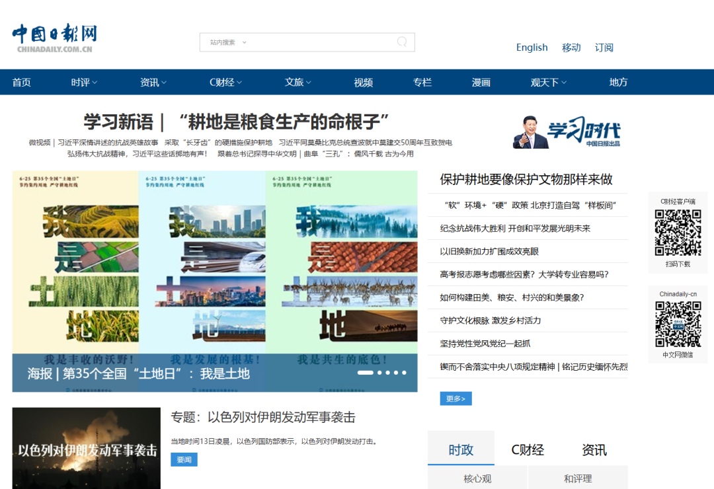Expand the C财经 navigation dropdown
714x489 pixels.
[x=225, y=83]
